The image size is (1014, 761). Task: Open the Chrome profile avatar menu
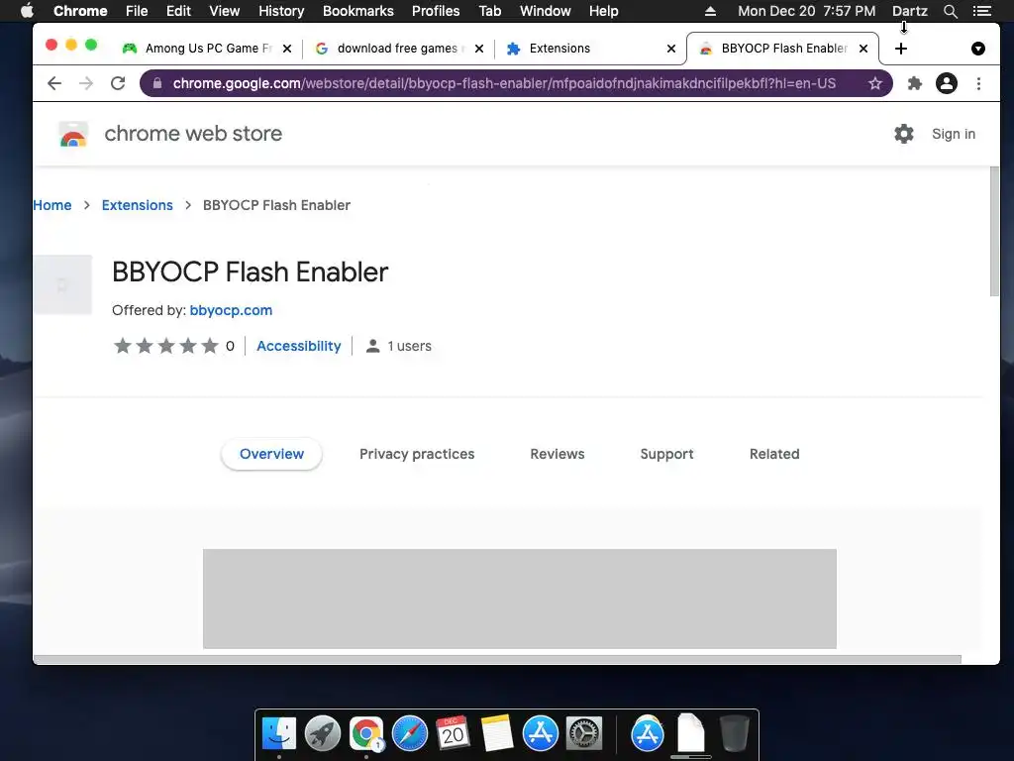pos(946,83)
